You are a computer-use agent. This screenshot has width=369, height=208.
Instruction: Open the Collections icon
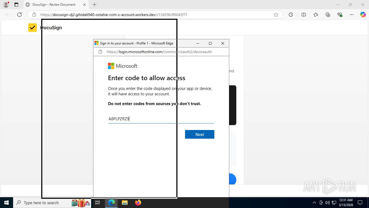coord(328,15)
